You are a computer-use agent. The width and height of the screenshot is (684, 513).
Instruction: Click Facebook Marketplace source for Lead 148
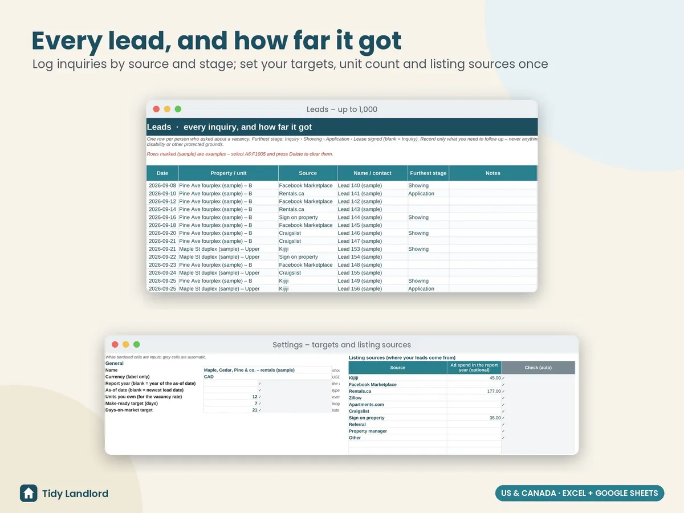click(x=308, y=265)
